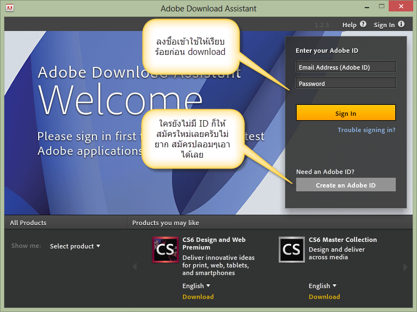This screenshot has height=312, width=417.
Task: Open the Trouble signing in? link
Action: coord(366,130)
